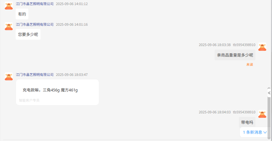This screenshot has width=272, height=141.
Task: Select the 有的 message bubble
Action: click(22, 14)
